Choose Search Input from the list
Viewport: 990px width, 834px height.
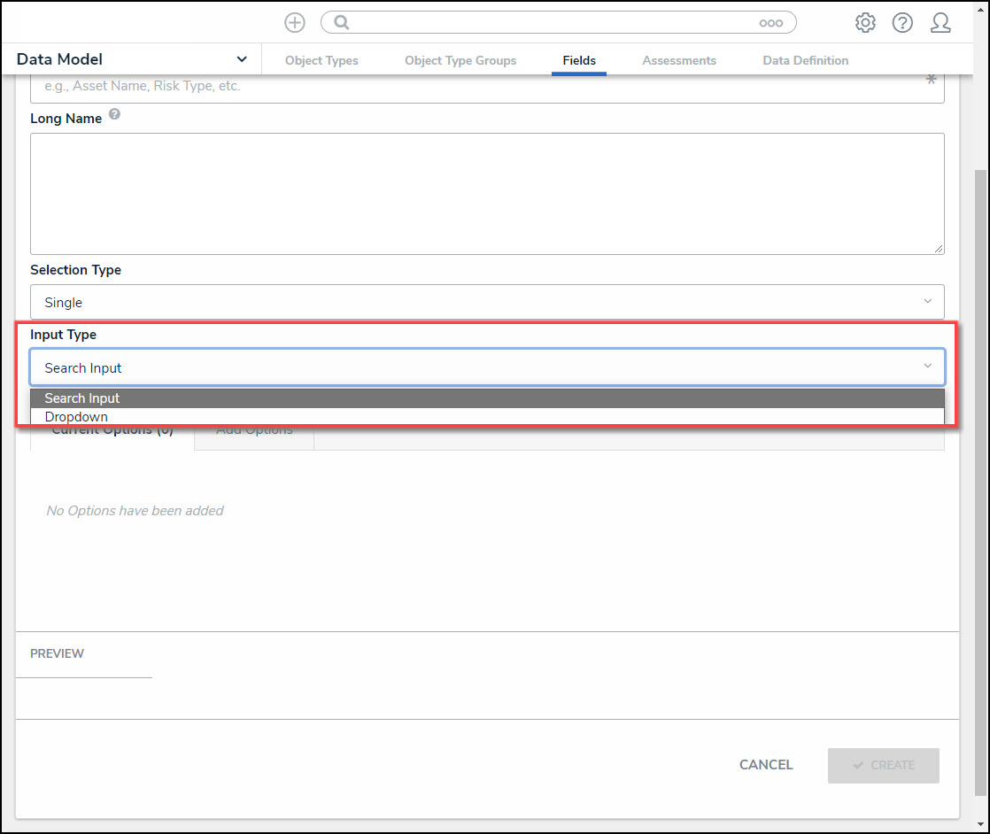pyautogui.click(x=487, y=398)
